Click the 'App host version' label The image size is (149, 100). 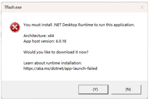click(x=39, y=41)
